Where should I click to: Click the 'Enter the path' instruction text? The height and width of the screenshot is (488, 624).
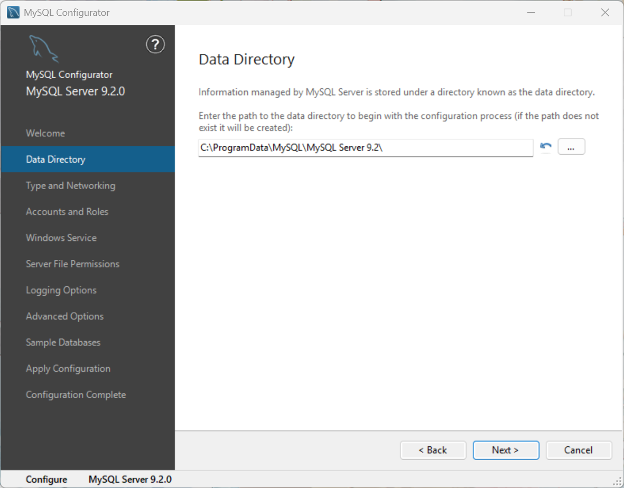[x=399, y=121]
